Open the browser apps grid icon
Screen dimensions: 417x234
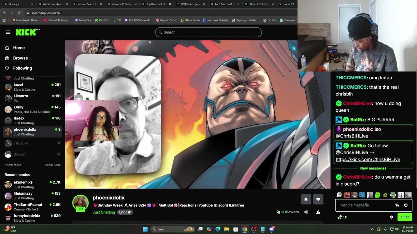click(4, 20)
